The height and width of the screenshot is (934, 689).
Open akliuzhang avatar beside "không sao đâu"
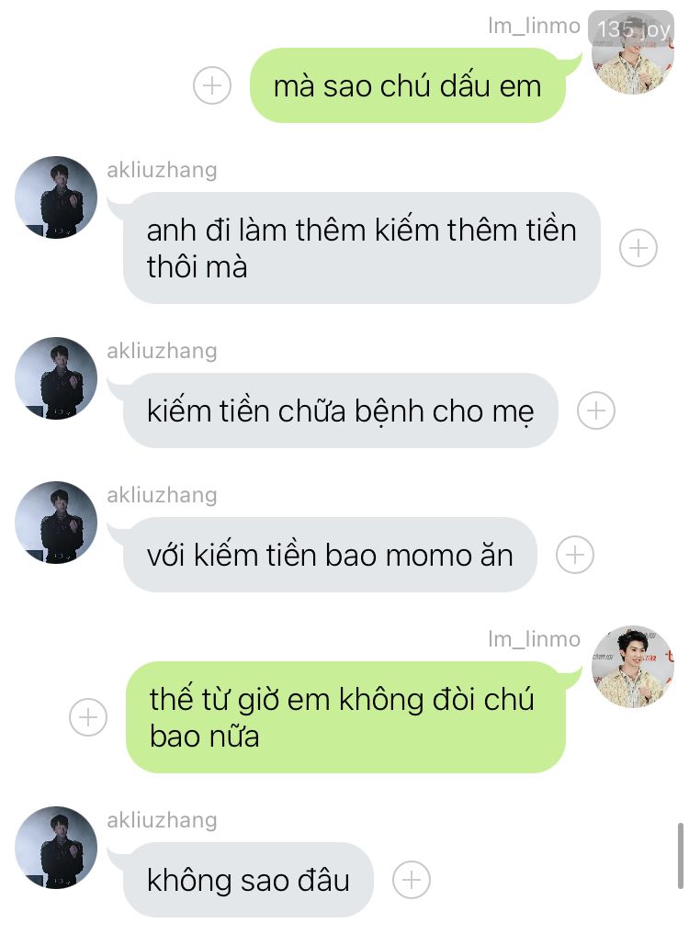coord(56,848)
